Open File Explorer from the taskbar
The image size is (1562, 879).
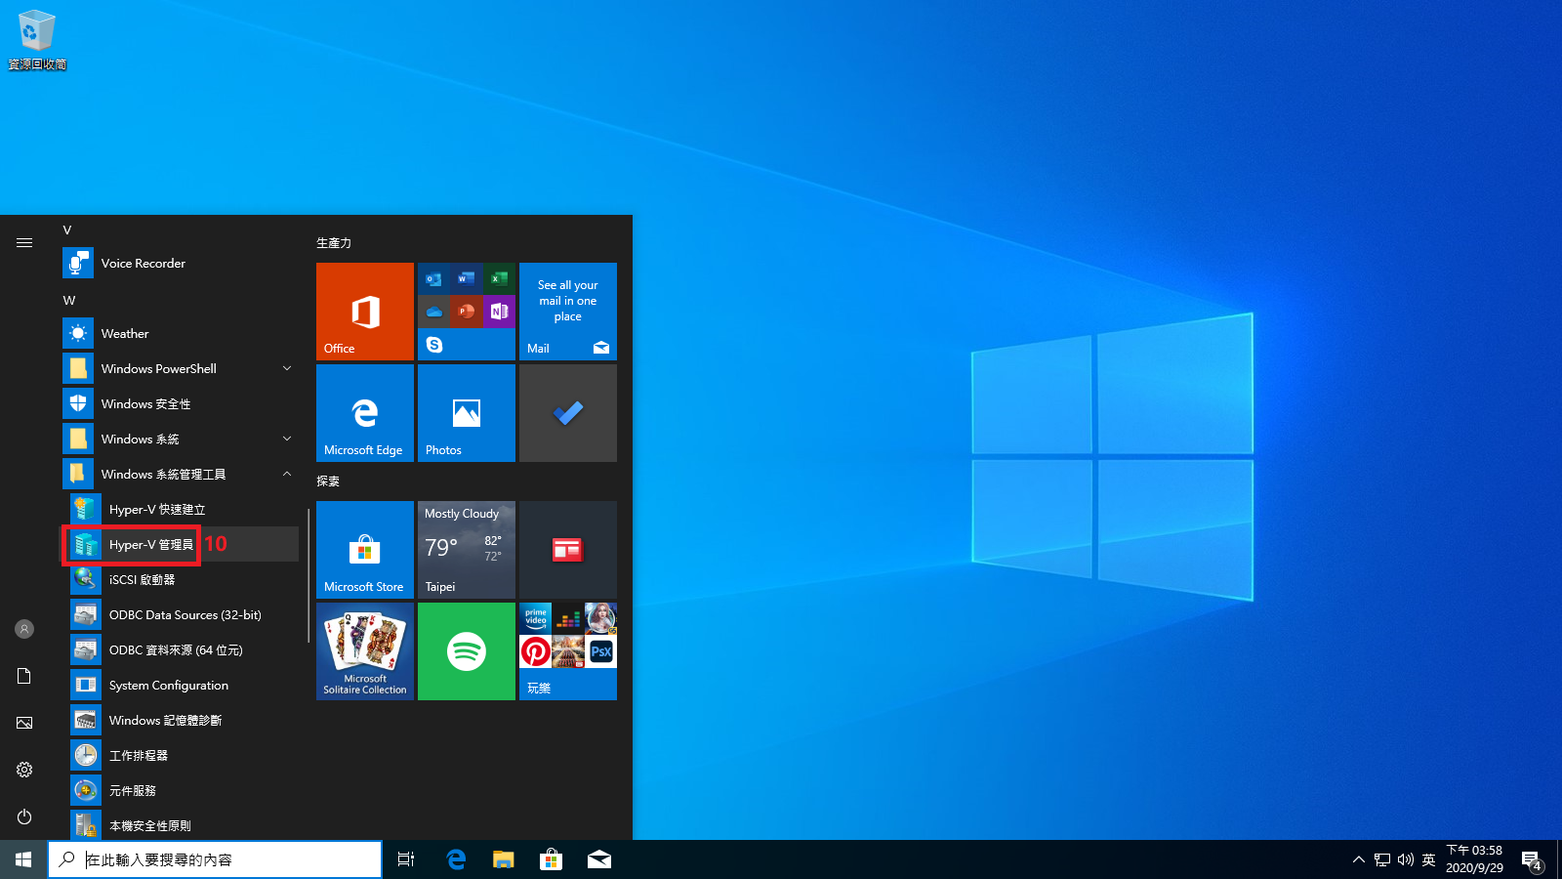503,859
